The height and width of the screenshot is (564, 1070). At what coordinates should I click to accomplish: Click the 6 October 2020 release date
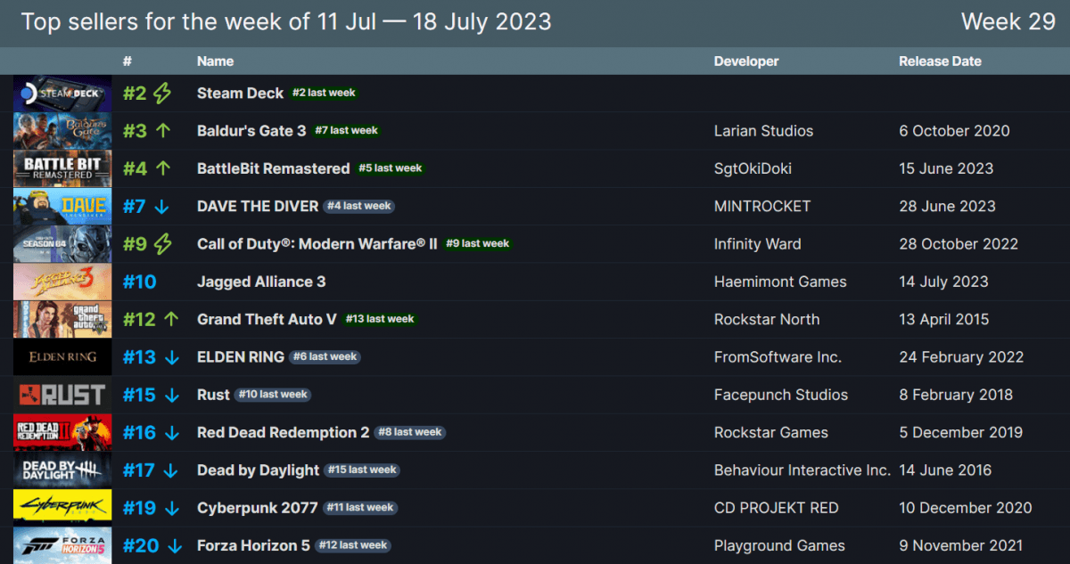pos(954,130)
